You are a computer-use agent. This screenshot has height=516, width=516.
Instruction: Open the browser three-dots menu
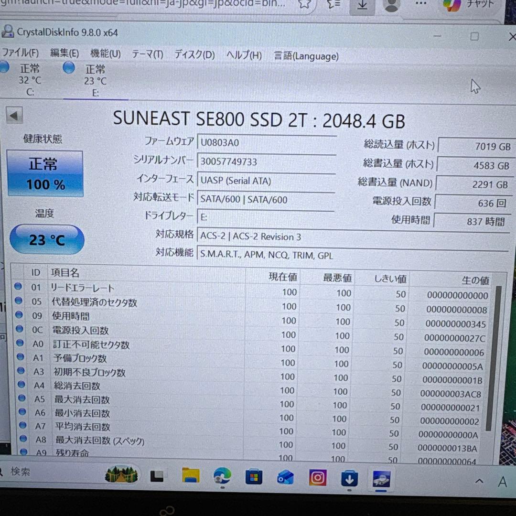(x=421, y=4)
